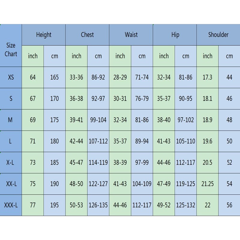Click the 36-38 chest inch cell
This screenshot has height=240, width=240.
(76, 99)
